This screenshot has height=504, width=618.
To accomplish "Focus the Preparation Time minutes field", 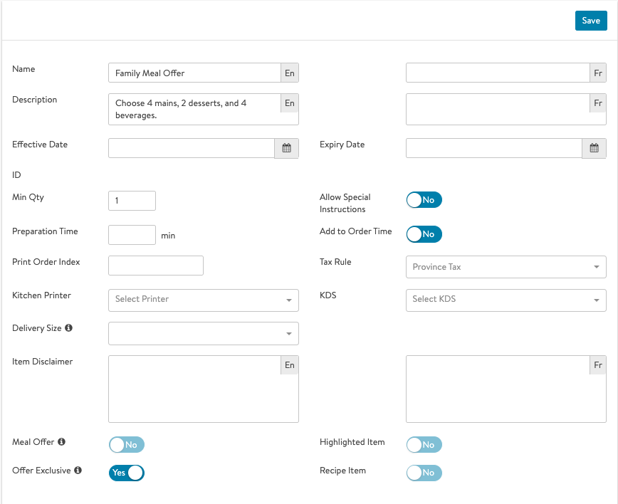I will click(x=132, y=235).
